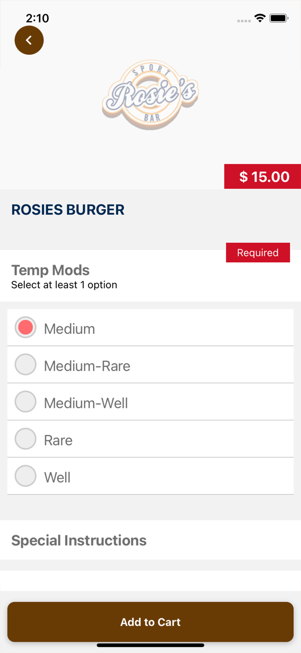Tap the battery icon in the status bar
This screenshot has height=653, width=301.
point(278,18)
